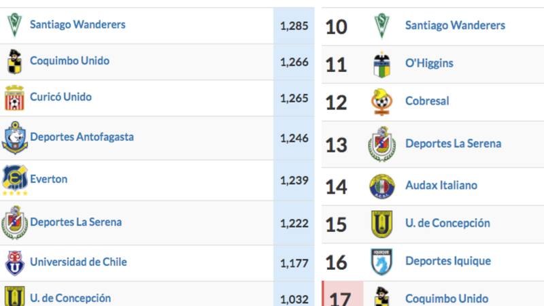This screenshot has height=306, width=544.
Task: Click the Universidad de Chile owl crest
Action: (14, 262)
